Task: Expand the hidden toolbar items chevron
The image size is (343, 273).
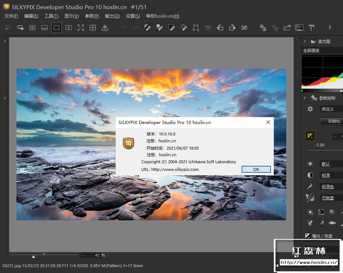Action: click(330, 27)
